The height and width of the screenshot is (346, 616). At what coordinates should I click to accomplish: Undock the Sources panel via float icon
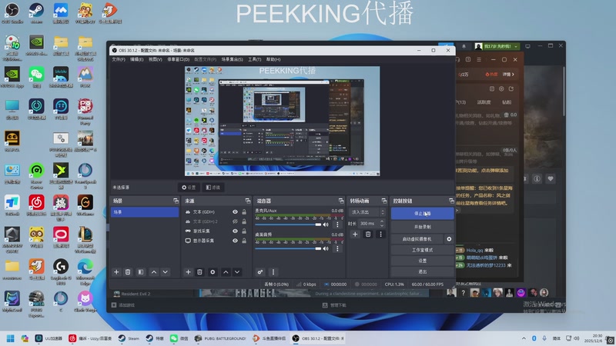point(247,201)
